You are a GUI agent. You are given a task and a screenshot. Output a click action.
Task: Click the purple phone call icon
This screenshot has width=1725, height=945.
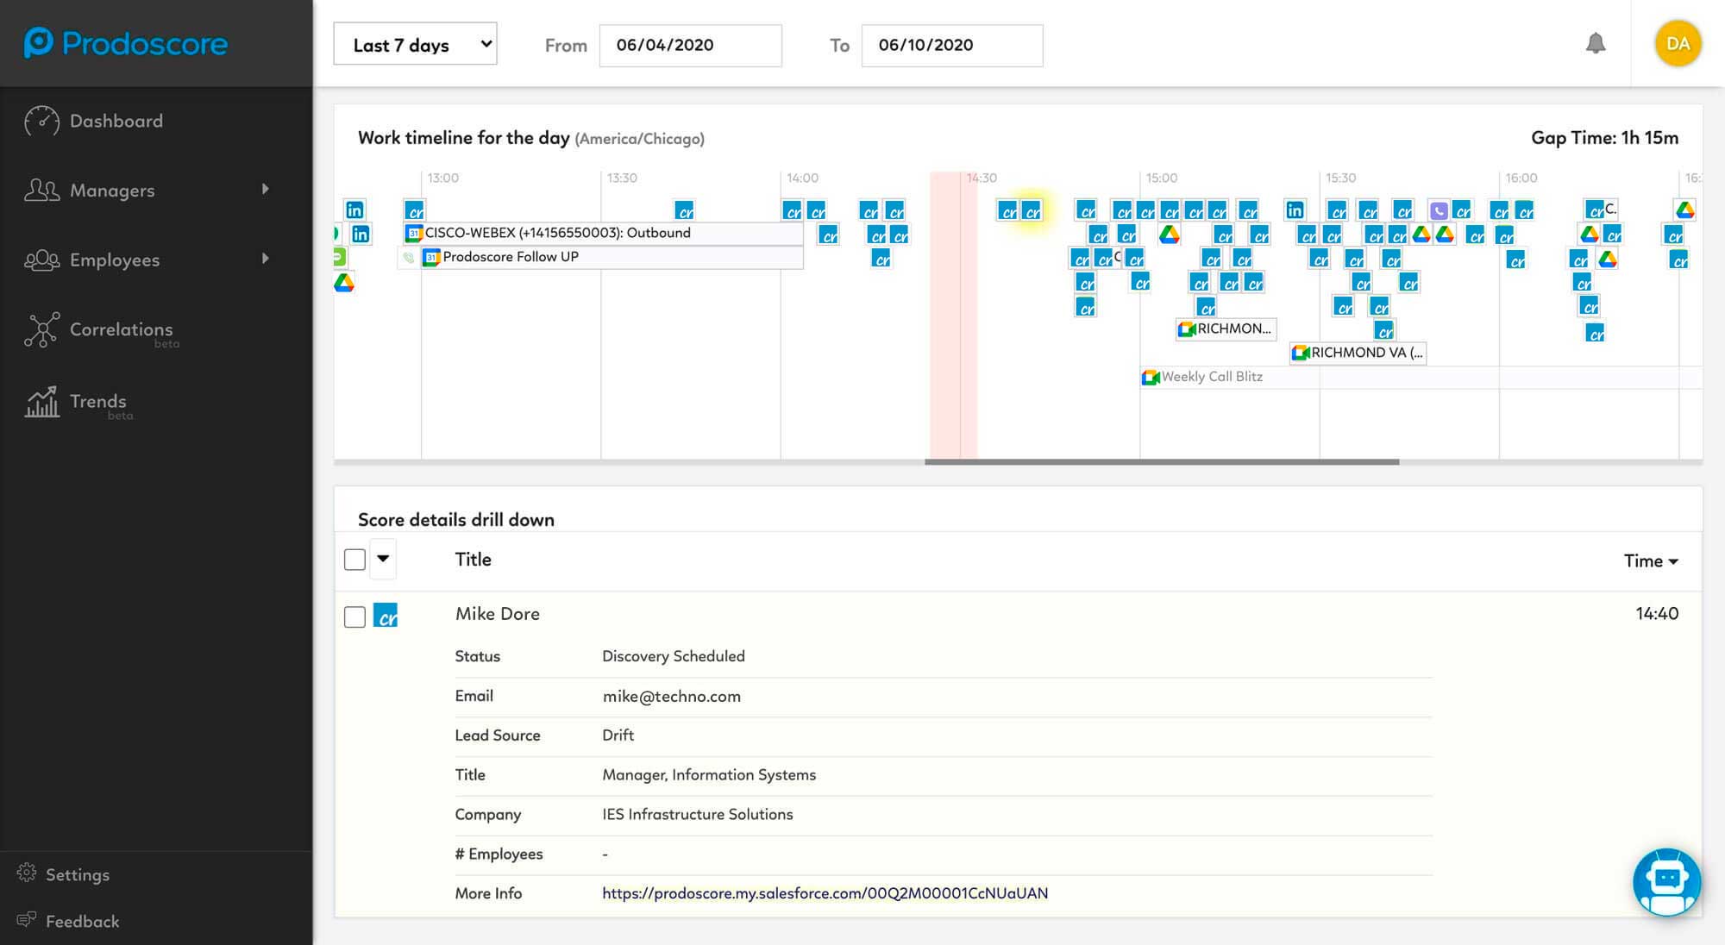(1438, 210)
